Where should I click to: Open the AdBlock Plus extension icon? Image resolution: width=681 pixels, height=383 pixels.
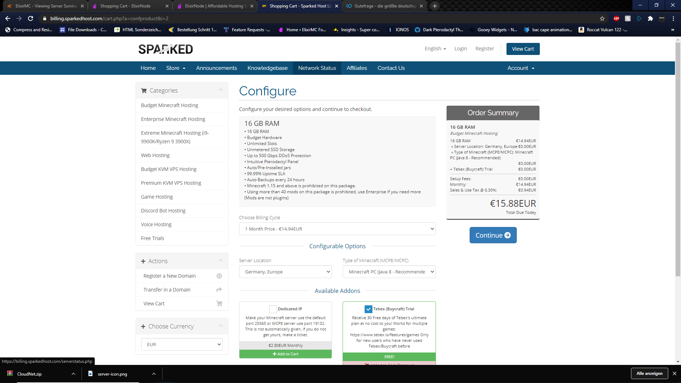click(x=616, y=18)
